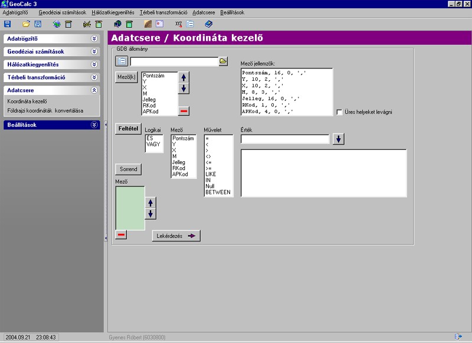Click the Sorrend button
The image size is (472, 343).
pos(128,169)
